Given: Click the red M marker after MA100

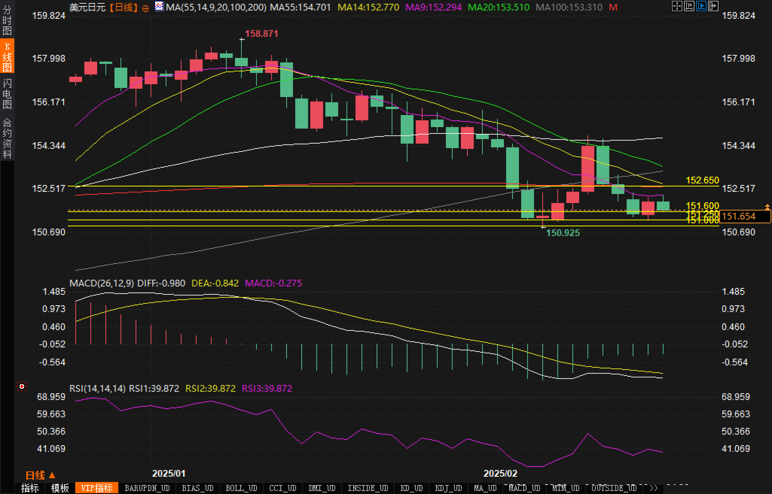Looking at the screenshot, I should pos(613,7).
